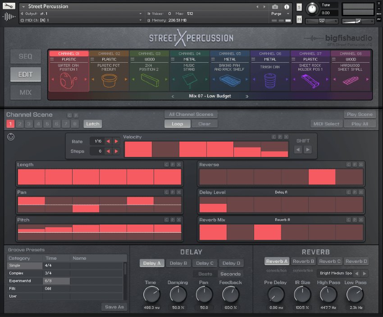
Task: Adjust the delay Feedback knob
Action: pyautogui.click(x=230, y=294)
